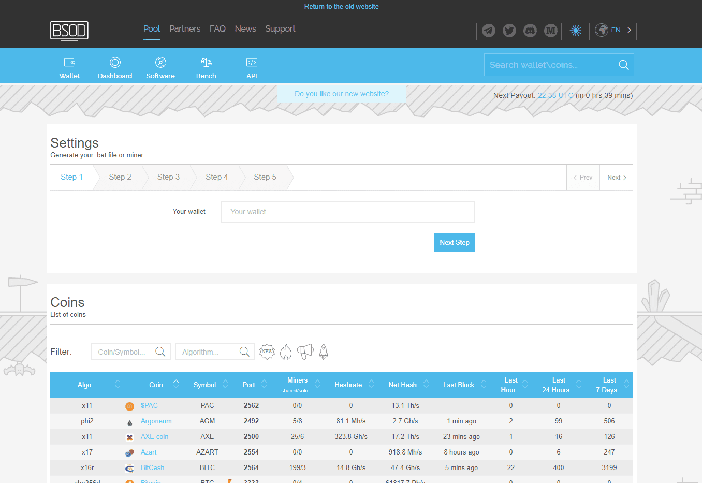Select the Pool menu item
This screenshot has width=702, height=483.
coord(152,29)
